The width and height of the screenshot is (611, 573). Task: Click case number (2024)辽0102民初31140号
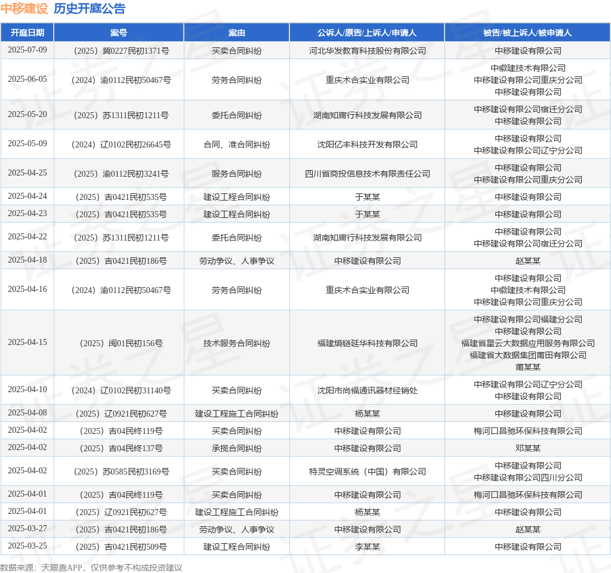point(121,390)
